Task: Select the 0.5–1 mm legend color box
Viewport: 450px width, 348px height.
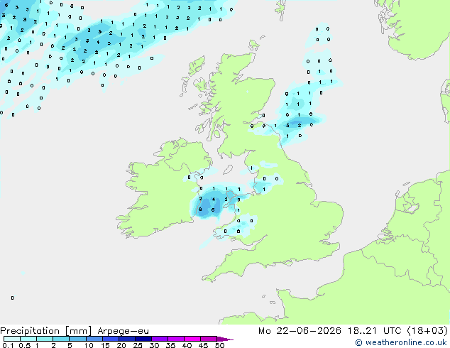Action: coord(28,339)
